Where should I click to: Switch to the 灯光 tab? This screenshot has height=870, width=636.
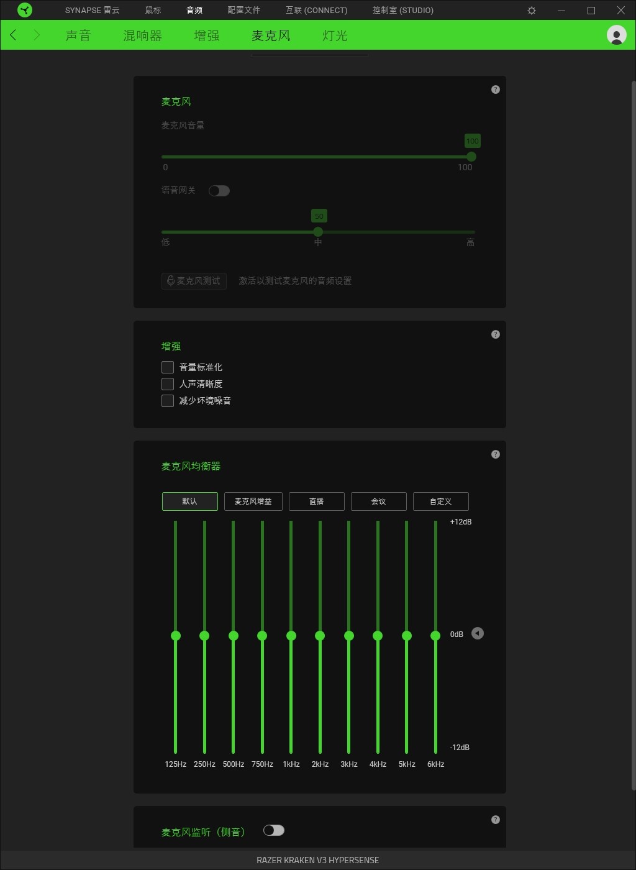pos(335,35)
